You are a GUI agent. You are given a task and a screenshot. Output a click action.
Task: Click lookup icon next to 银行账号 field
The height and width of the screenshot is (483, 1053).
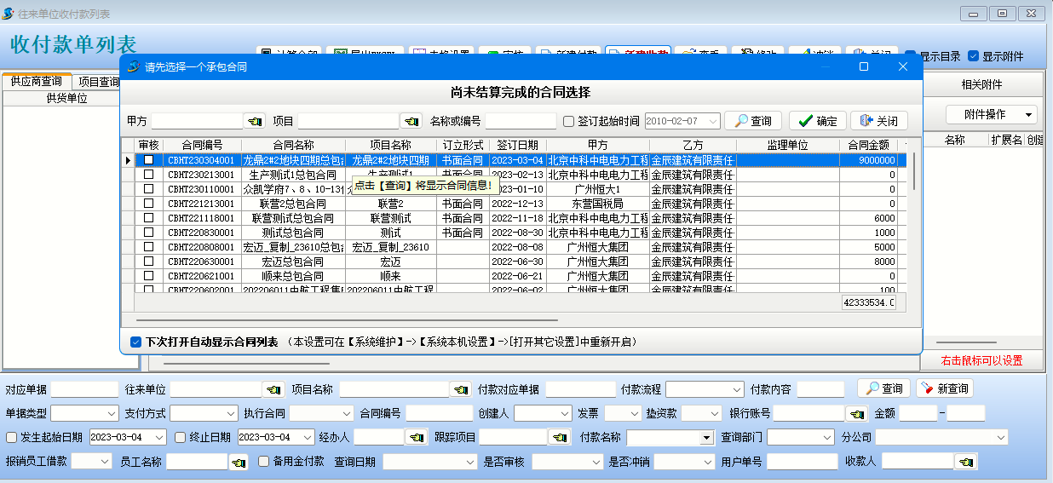856,413
